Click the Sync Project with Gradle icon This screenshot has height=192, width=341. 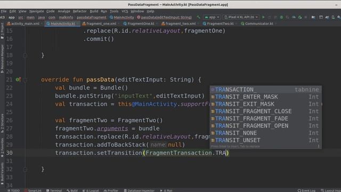pyautogui.click(x=327, y=17)
